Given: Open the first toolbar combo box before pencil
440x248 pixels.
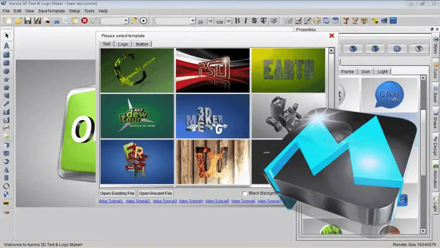Looking at the screenshot, I should [114, 21].
